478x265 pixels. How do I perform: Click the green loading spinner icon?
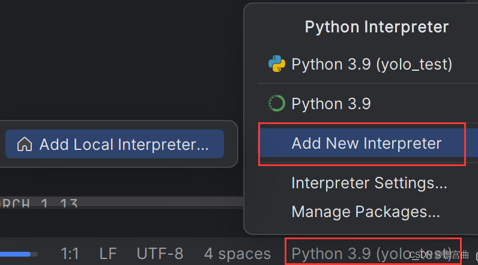pos(276,104)
